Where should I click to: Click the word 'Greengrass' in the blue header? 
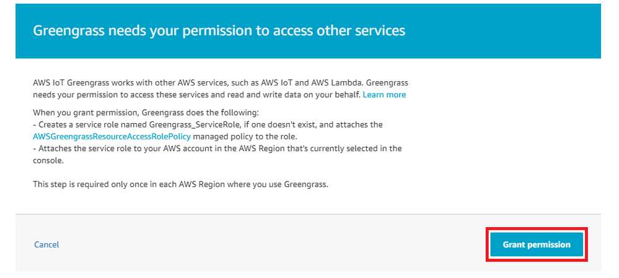(68, 30)
